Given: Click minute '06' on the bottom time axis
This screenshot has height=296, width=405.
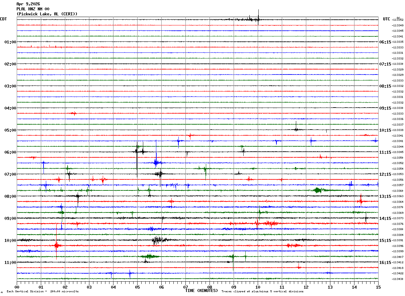Looking at the screenshot, I should tap(161, 287).
